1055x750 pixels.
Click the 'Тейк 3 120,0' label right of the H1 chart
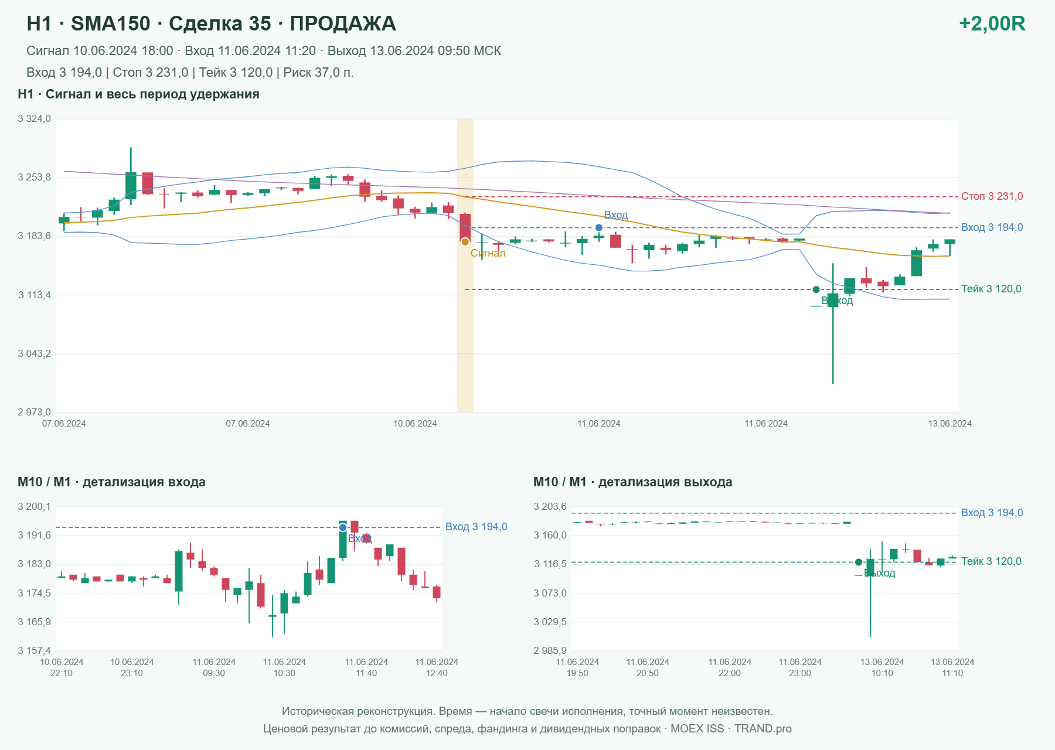(991, 289)
